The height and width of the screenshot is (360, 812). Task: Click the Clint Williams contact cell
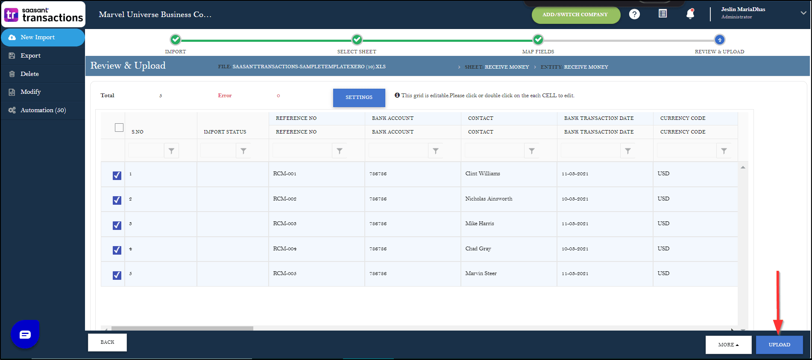coord(509,174)
